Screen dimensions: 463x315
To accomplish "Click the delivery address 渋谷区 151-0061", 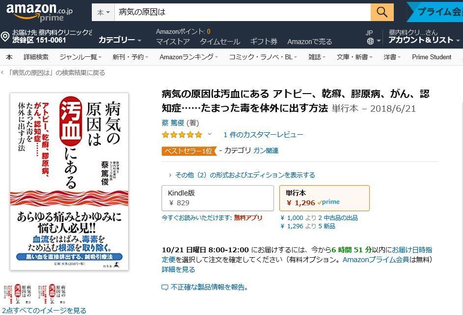I will click(39, 40).
